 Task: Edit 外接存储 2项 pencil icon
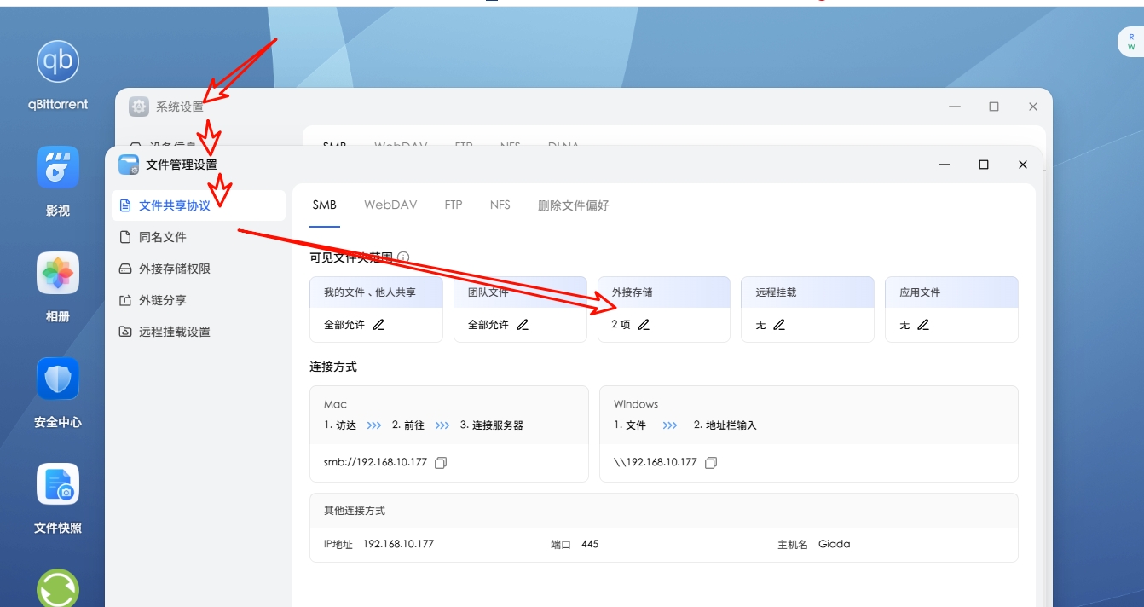point(644,325)
